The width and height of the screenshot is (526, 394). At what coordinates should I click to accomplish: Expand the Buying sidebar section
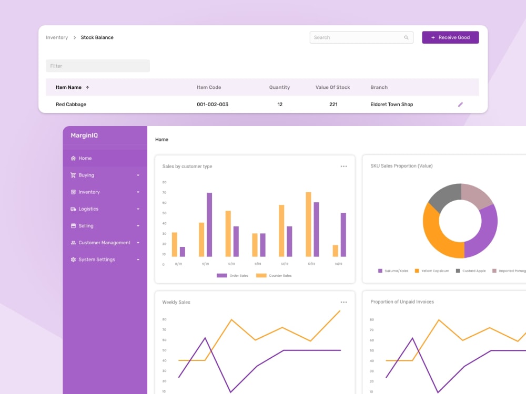click(x=138, y=175)
